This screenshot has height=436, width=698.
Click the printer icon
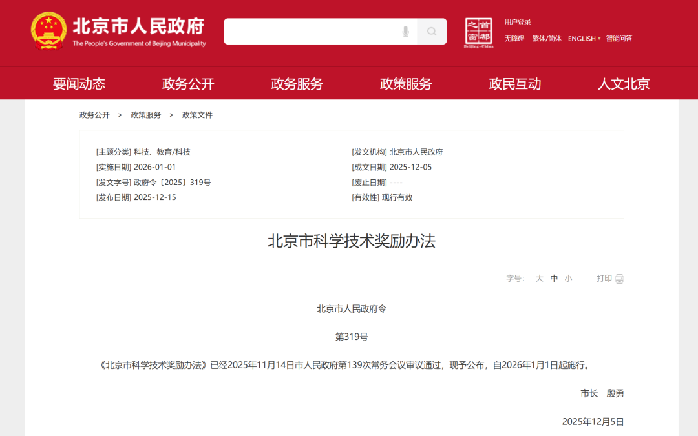[619, 279]
